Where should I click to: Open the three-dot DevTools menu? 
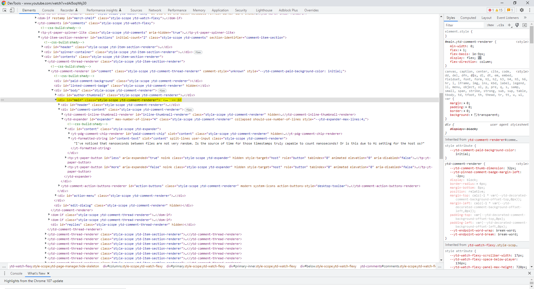coord(529,10)
